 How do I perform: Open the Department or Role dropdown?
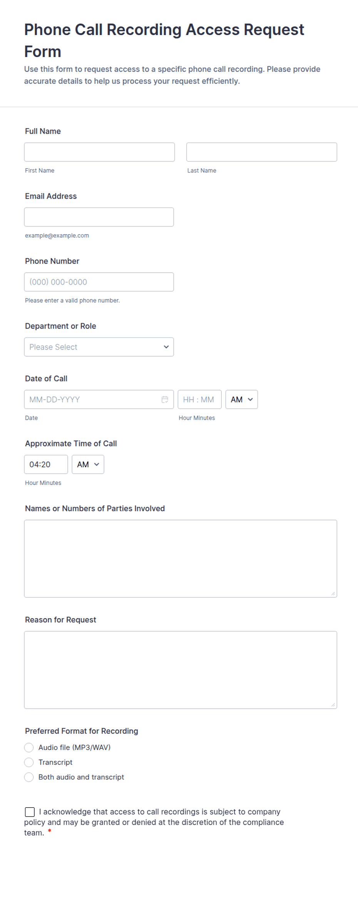pos(99,347)
